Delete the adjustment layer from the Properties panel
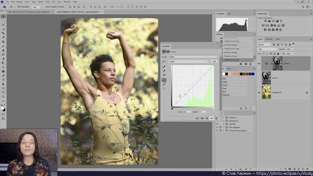 point(216,118)
